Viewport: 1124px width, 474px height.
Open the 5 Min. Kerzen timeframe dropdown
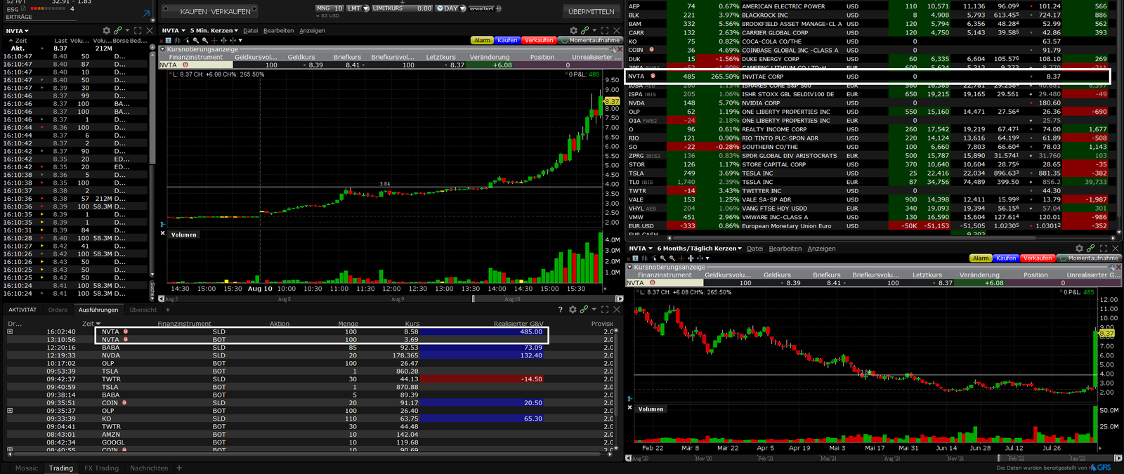215,31
